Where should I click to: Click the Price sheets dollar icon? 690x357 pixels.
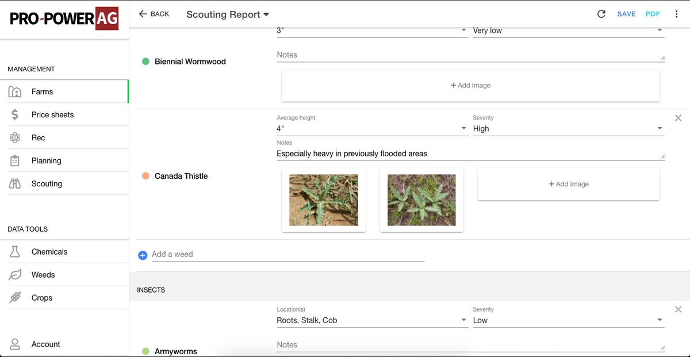pos(15,114)
